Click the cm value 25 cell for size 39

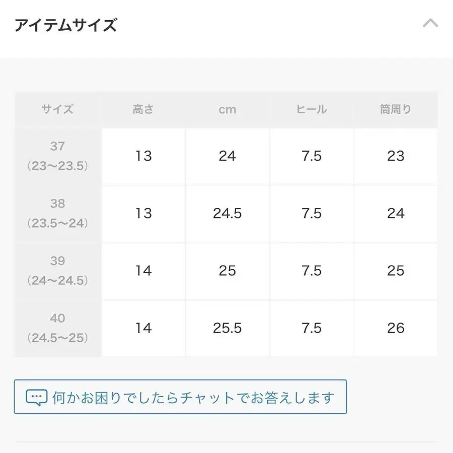pos(228,271)
